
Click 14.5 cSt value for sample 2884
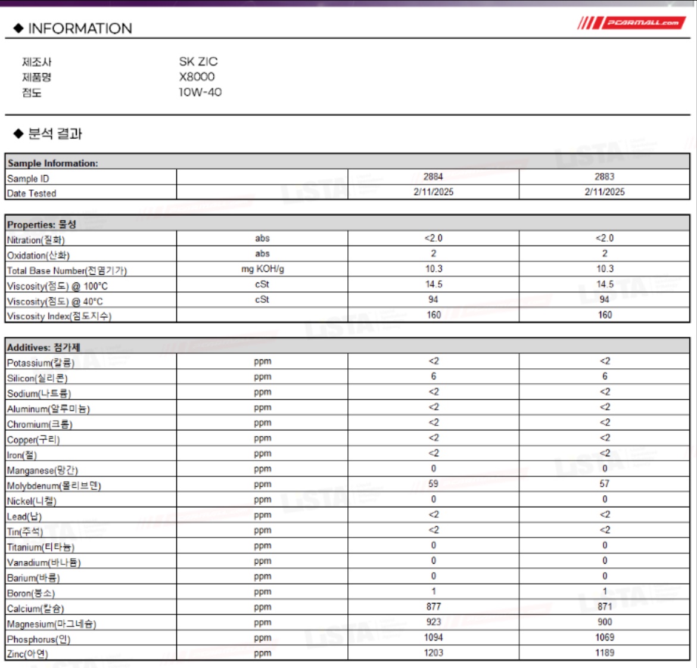click(434, 284)
